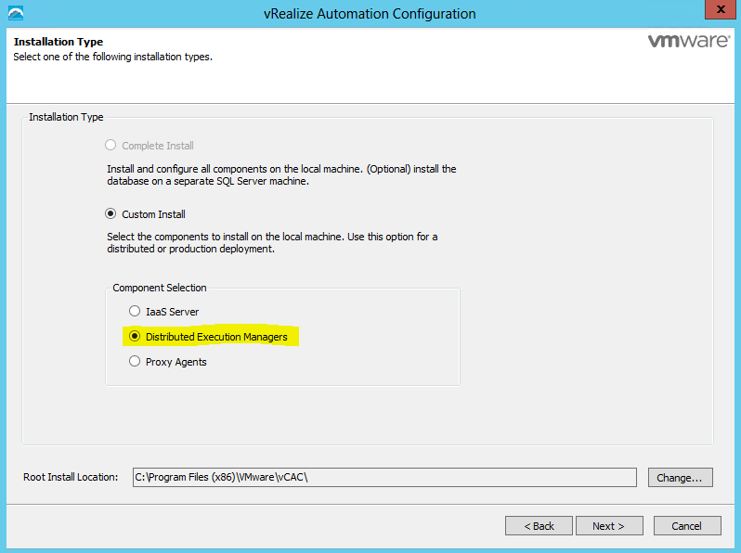This screenshot has height=553, width=741.
Task: Click the 'Root Install Location:' label
Action: (x=71, y=477)
